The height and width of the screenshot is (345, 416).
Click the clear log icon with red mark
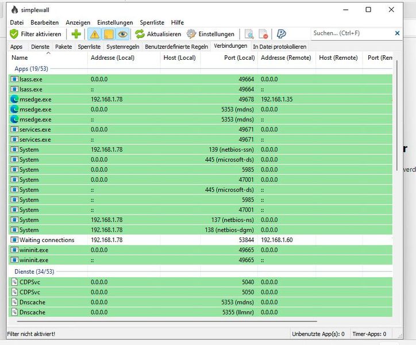pos(263,34)
